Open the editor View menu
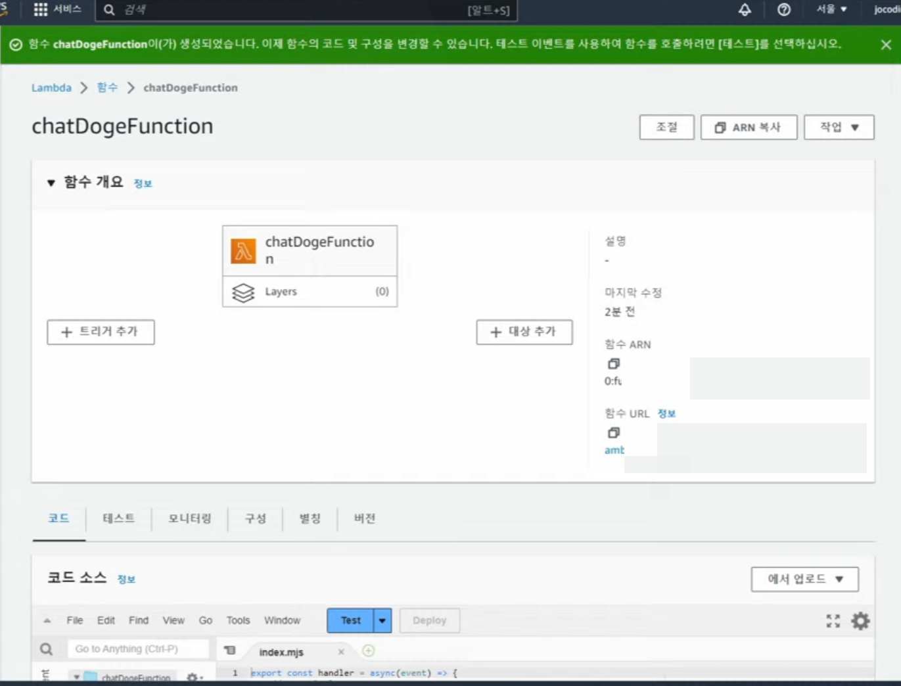The image size is (901, 686). coord(173,620)
